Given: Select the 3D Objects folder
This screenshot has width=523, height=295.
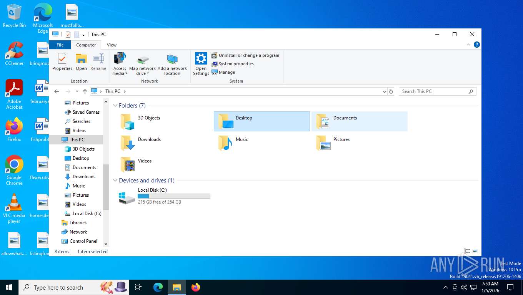Looking at the screenshot, I should (x=164, y=121).
